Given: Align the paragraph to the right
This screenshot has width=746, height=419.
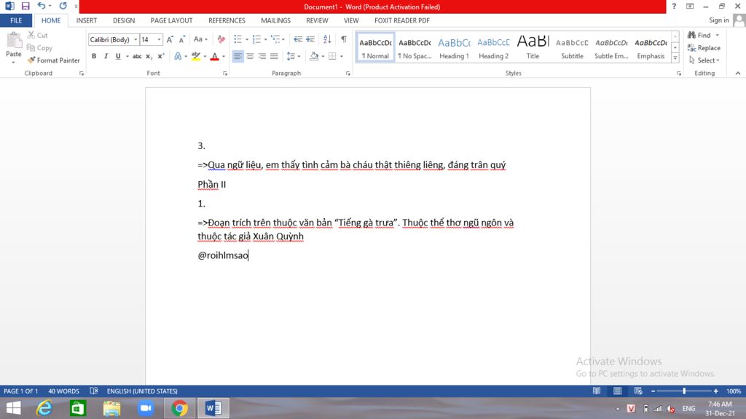Looking at the screenshot, I should pos(262,56).
